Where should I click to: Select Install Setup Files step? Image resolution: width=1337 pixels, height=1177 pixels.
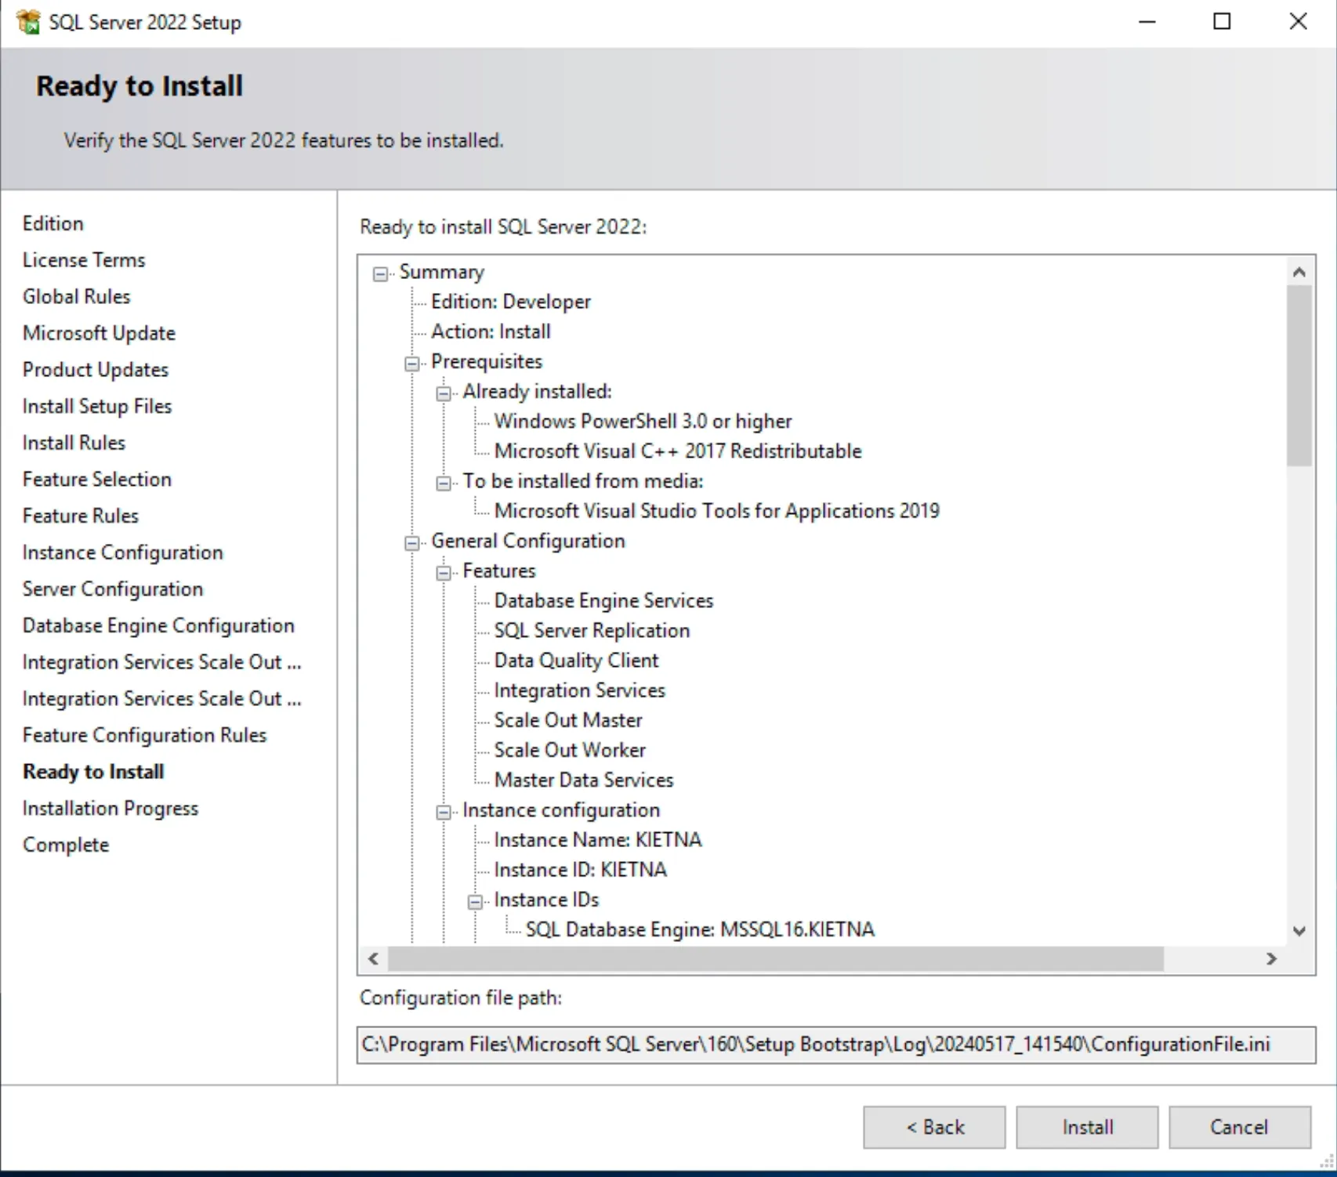point(97,406)
